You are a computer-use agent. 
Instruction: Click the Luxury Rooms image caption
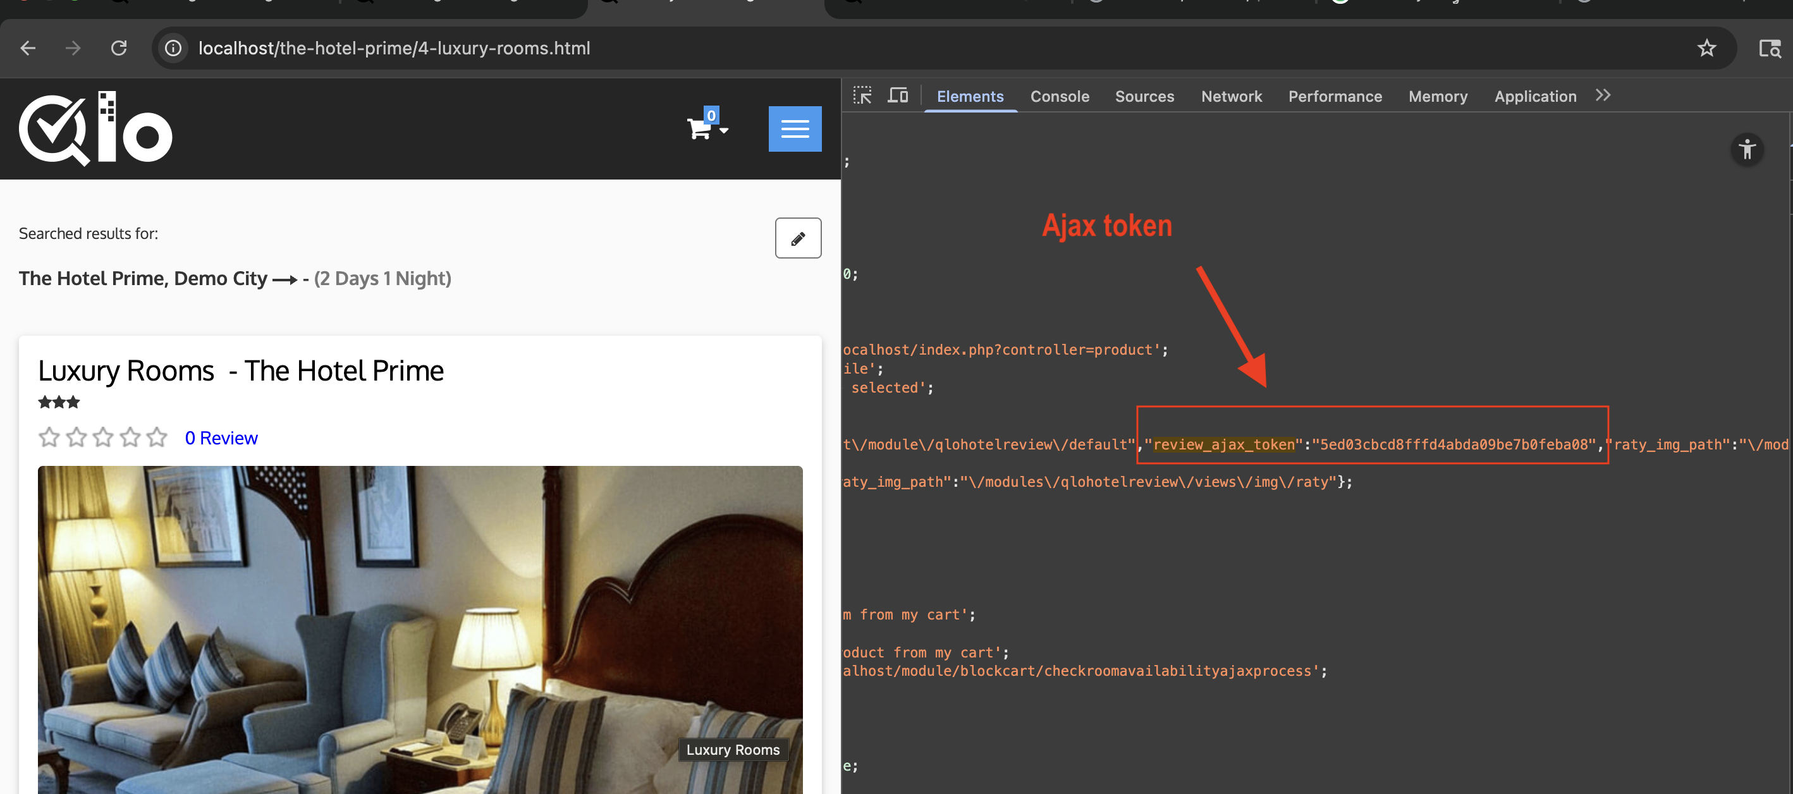[733, 750]
